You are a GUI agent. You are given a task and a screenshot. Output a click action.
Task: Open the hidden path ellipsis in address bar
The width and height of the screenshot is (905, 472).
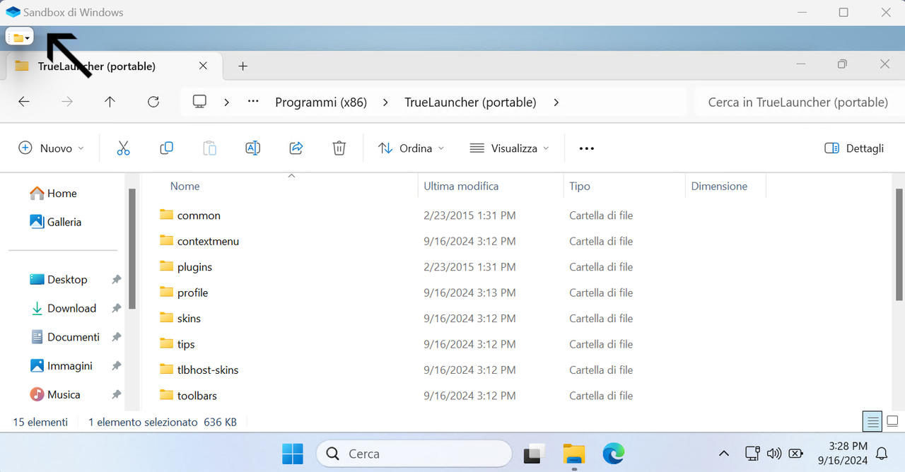tap(253, 102)
